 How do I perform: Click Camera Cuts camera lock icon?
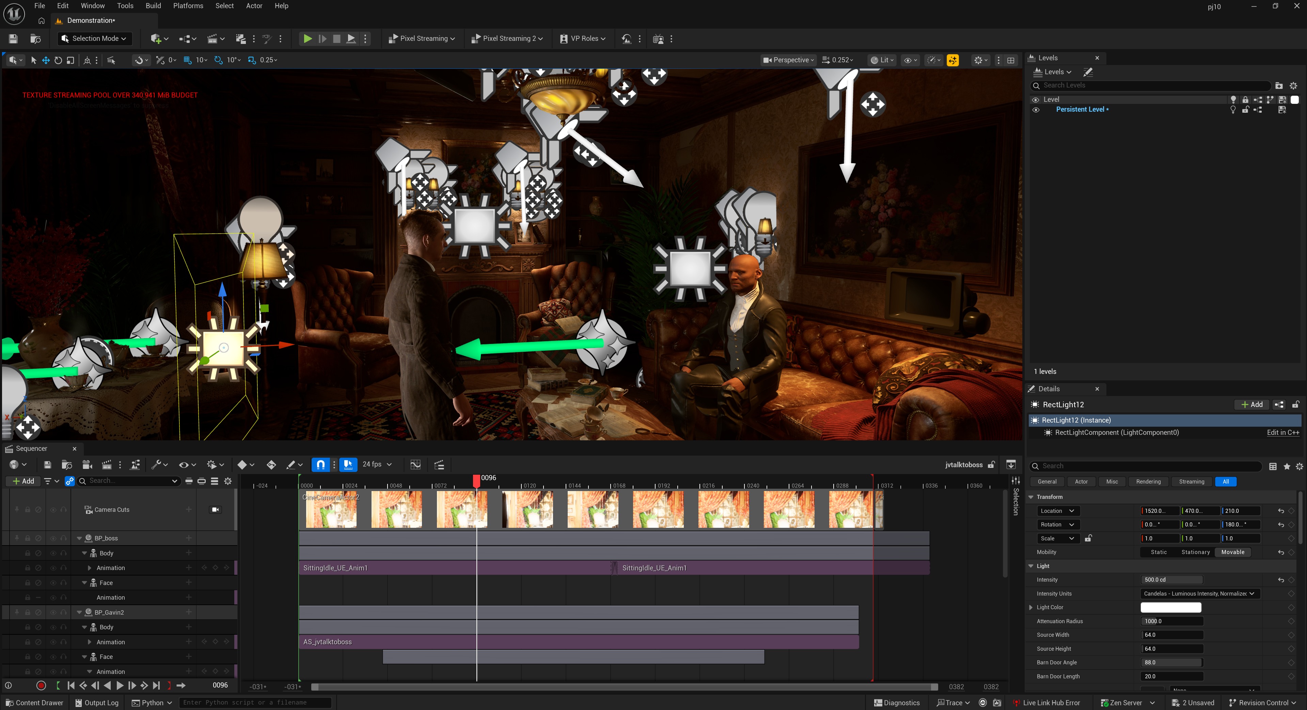click(x=216, y=509)
